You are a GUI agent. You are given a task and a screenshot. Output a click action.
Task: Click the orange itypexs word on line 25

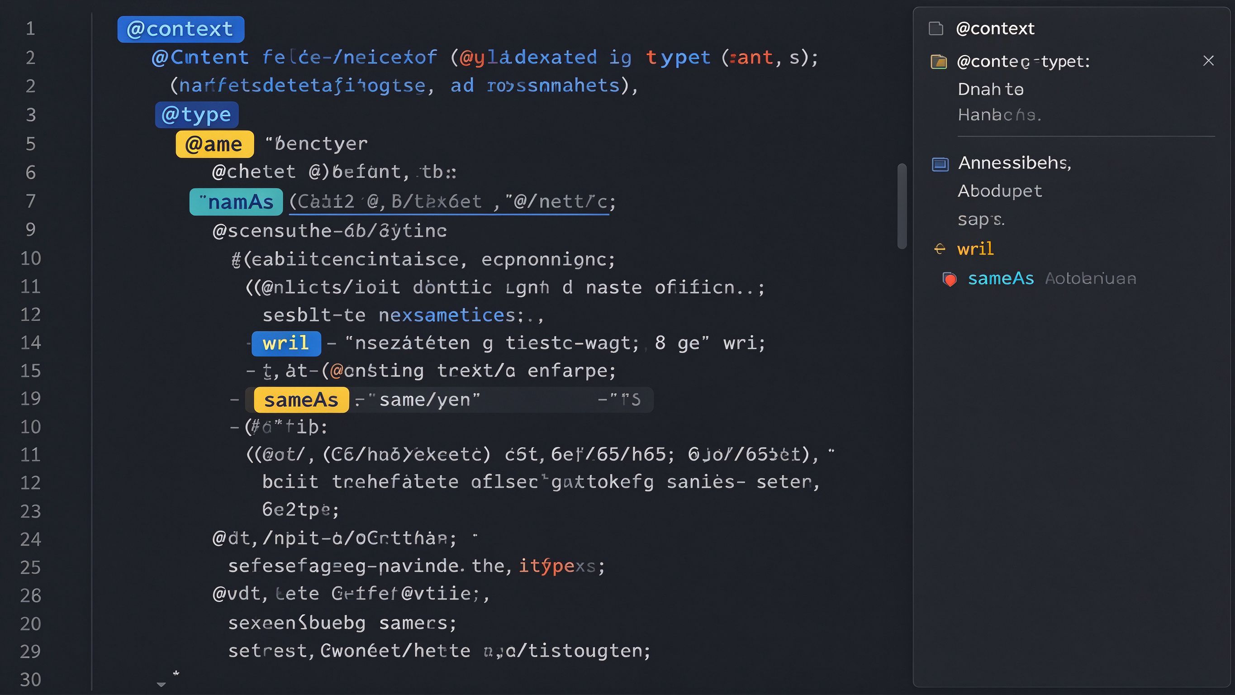tap(558, 566)
